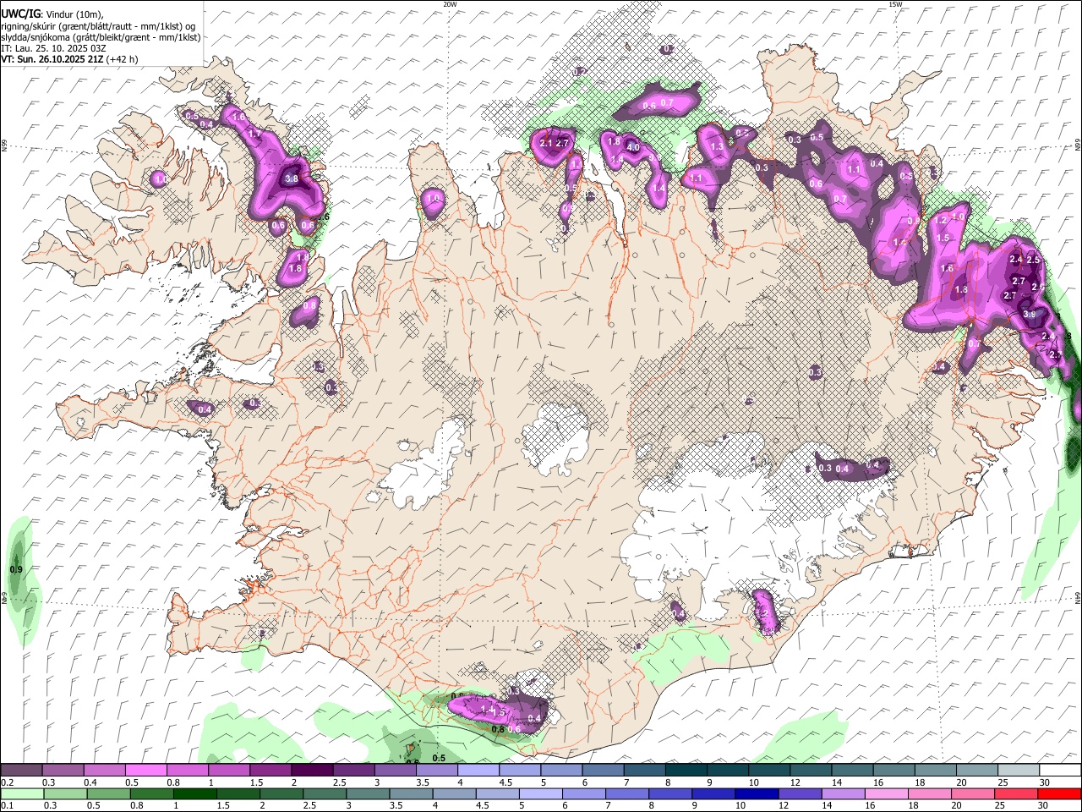Click the 0.2 label in top legend row
1082x812 pixels.
coord(7,782)
